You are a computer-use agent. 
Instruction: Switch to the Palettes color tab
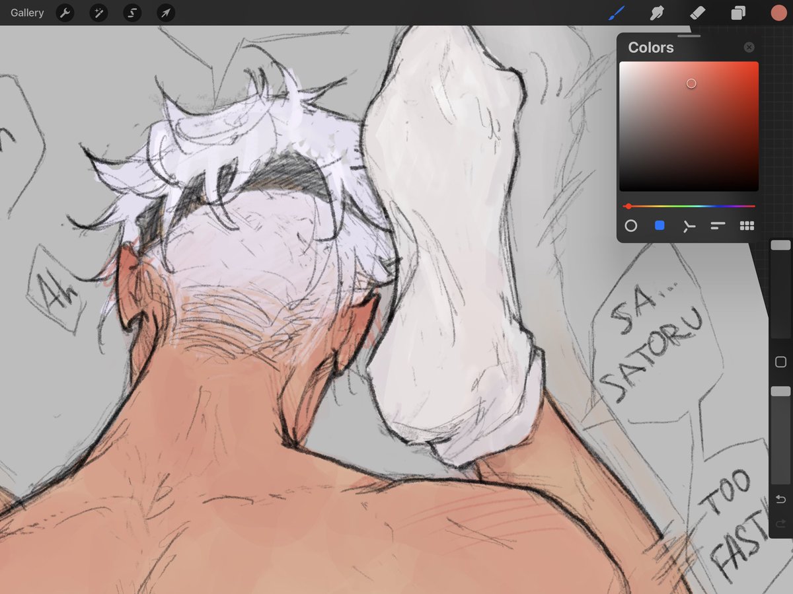[747, 226]
